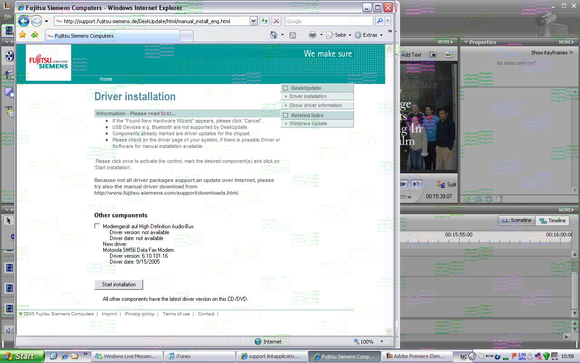The width and height of the screenshot is (580, 363).
Task: Show hidden tray icons with the chevron
Action: 472,356
